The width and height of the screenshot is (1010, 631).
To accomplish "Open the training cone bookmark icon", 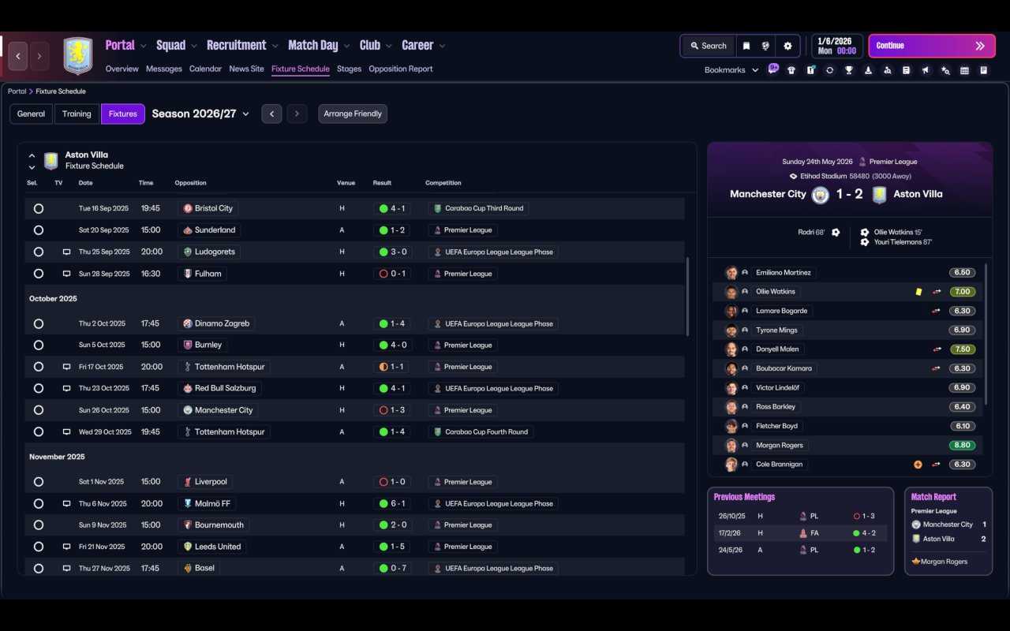I will [x=868, y=70].
